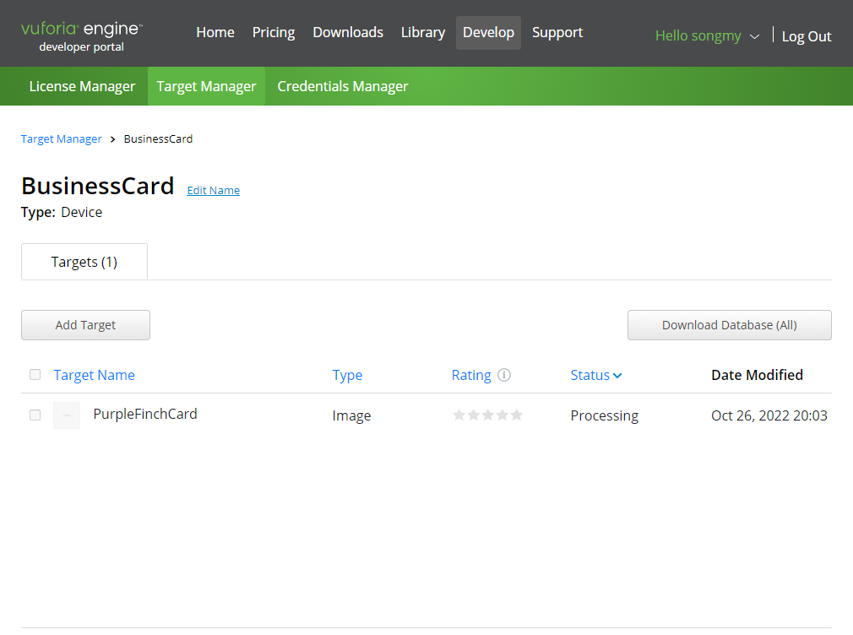The width and height of the screenshot is (853, 635).
Task: Click the Date Modified column header
Action: (757, 375)
